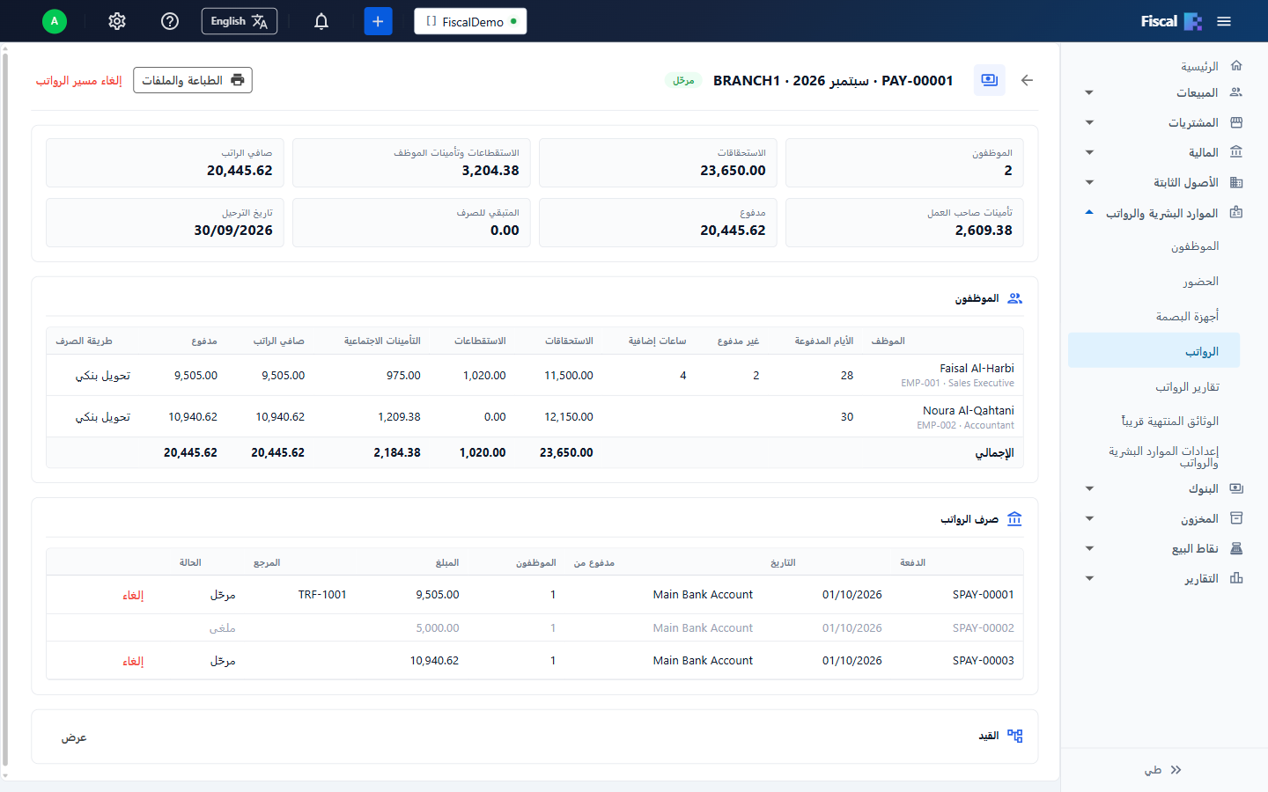Click the المبيعات sales sidebar icon

click(x=1236, y=92)
